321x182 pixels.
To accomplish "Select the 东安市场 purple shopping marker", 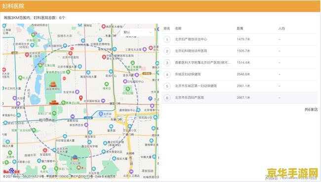I will [77, 92].
